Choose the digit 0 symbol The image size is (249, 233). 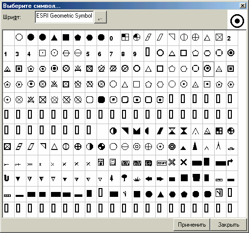[x=111, y=39]
